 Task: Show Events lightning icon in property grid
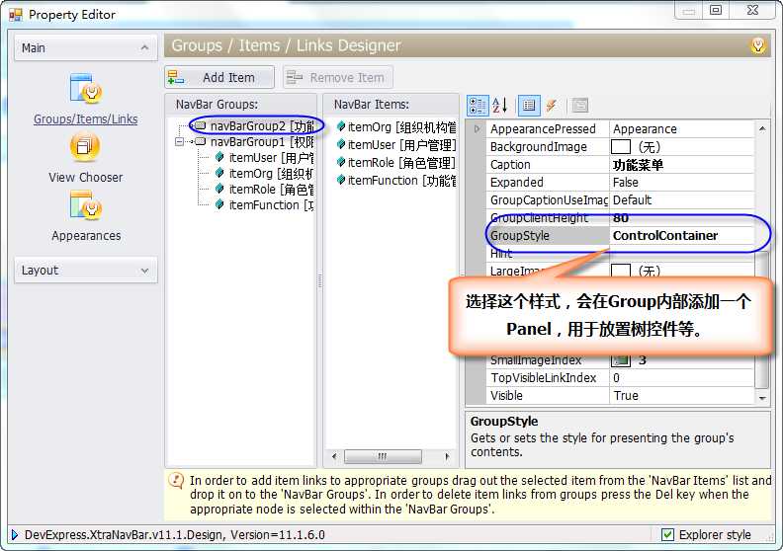click(552, 106)
